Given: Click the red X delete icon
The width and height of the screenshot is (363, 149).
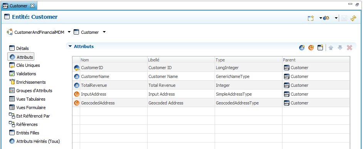Looking at the screenshot, I should [x=350, y=48].
